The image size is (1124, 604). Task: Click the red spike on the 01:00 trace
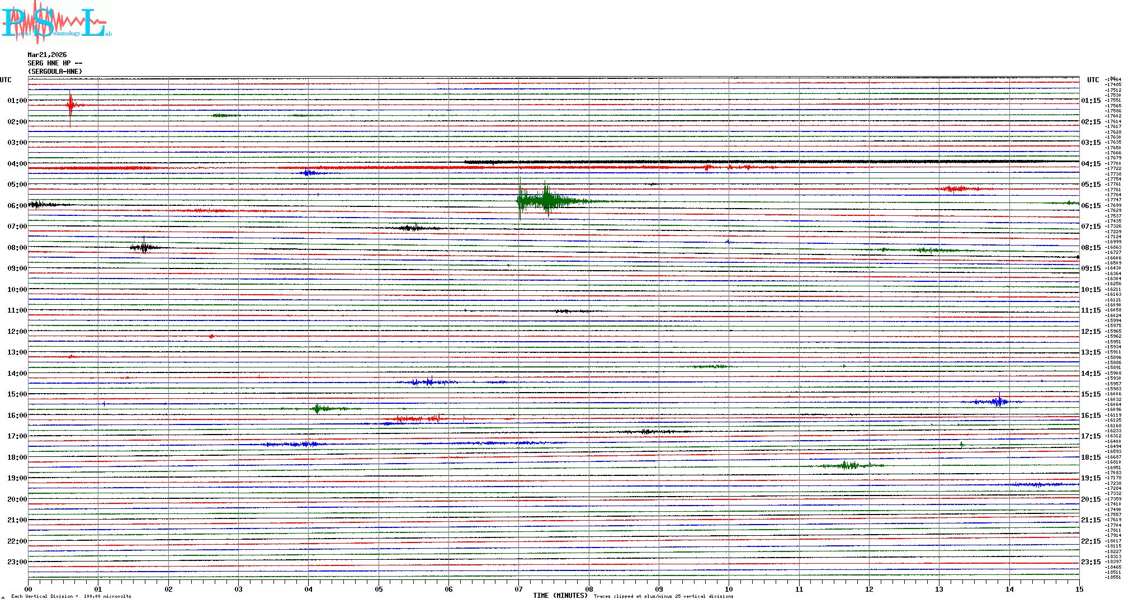pyautogui.click(x=70, y=105)
